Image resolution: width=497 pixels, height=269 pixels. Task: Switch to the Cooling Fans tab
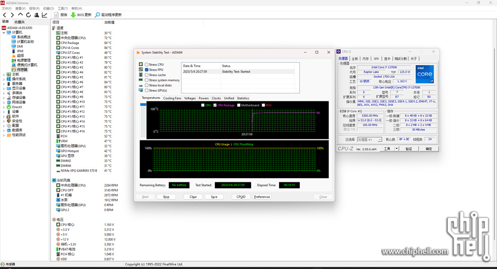[172, 98]
